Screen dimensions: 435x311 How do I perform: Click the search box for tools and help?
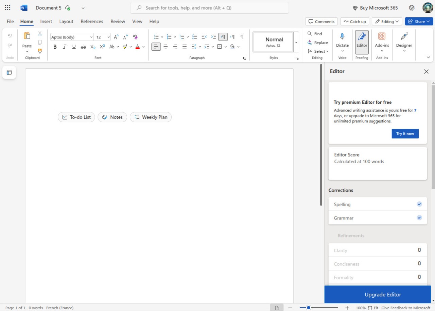tap(209, 8)
